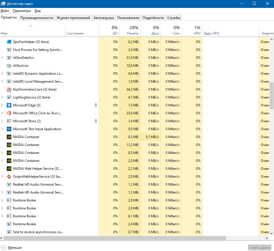Expand the Runtime Broker with 6,1 МБ memory
The height and width of the screenshot is (251, 274).
(2, 216)
